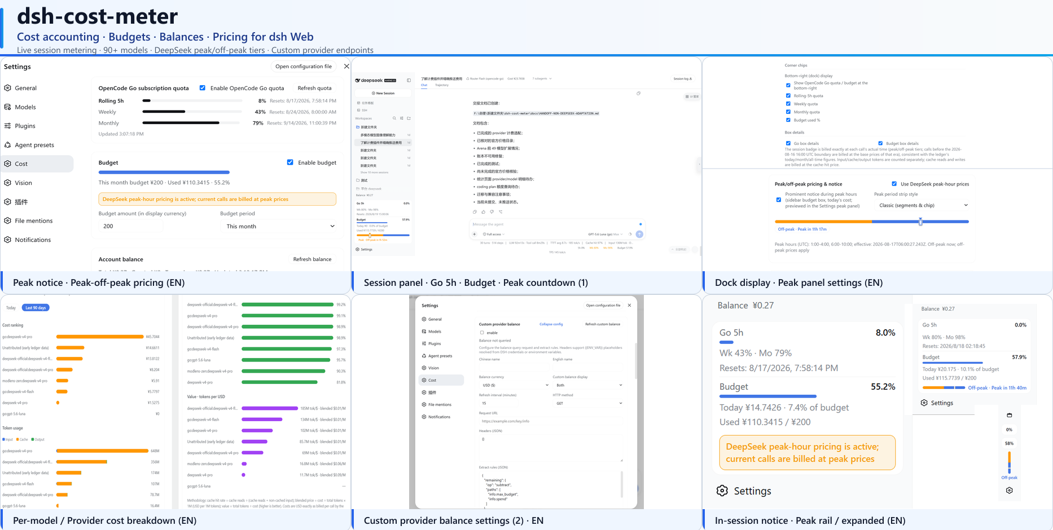The height and width of the screenshot is (530, 1053).
Task: Switch to the Chat tab
Action: point(424,85)
